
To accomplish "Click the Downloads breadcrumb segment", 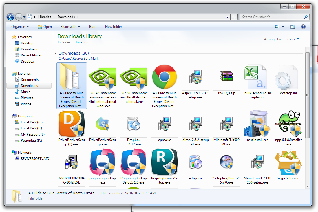I will pos(66,17).
